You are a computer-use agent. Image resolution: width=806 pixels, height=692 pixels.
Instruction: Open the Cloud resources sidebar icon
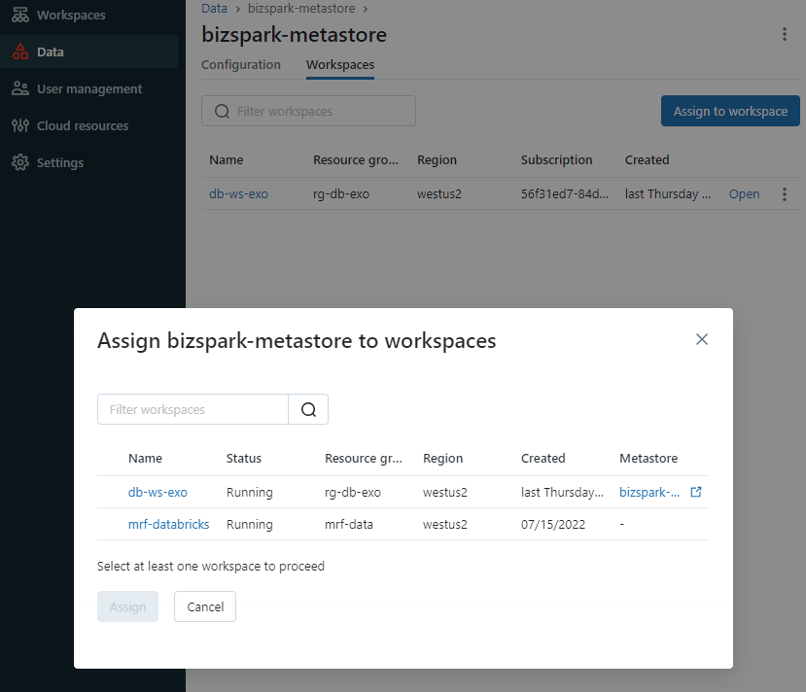[19, 125]
